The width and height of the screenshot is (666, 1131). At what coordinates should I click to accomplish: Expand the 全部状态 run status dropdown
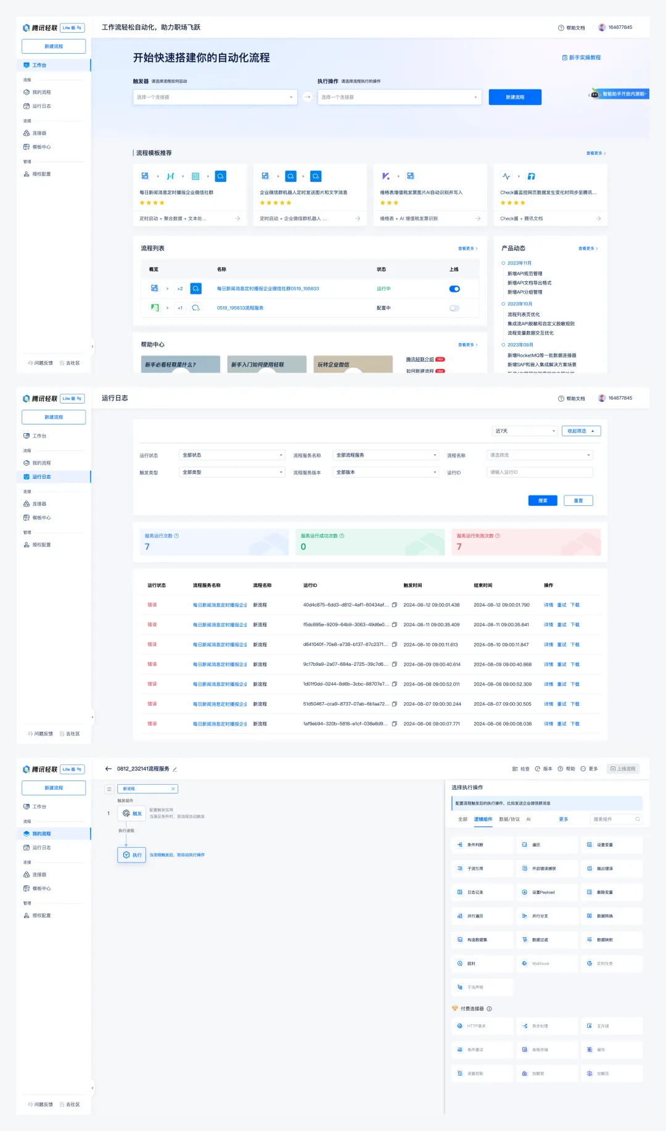tap(232, 455)
